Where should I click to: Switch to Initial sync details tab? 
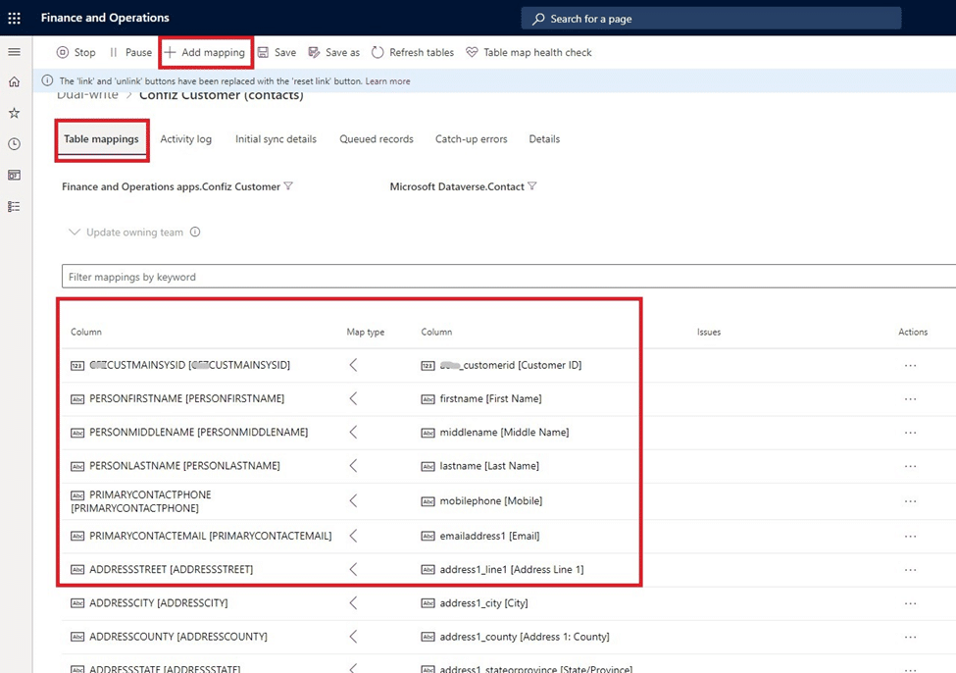pyautogui.click(x=277, y=139)
